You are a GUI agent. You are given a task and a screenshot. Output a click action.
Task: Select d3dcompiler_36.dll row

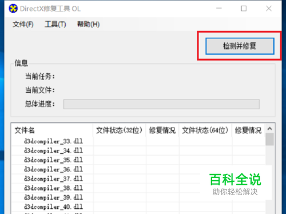coord(138,169)
